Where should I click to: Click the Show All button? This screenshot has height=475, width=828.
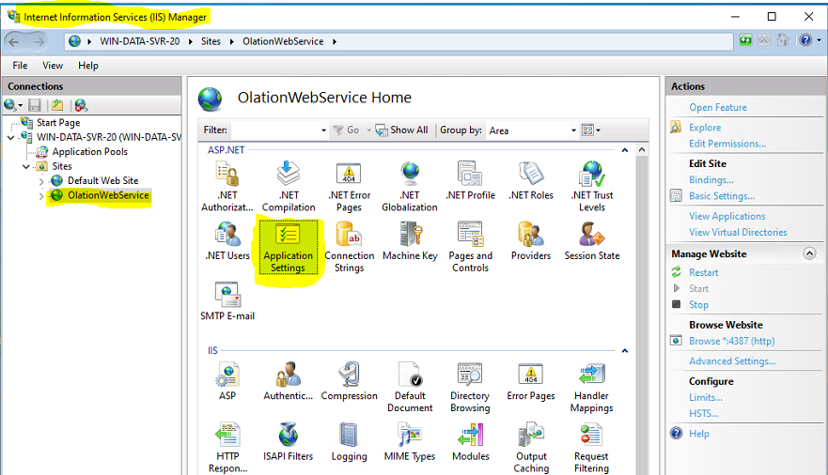click(402, 130)
